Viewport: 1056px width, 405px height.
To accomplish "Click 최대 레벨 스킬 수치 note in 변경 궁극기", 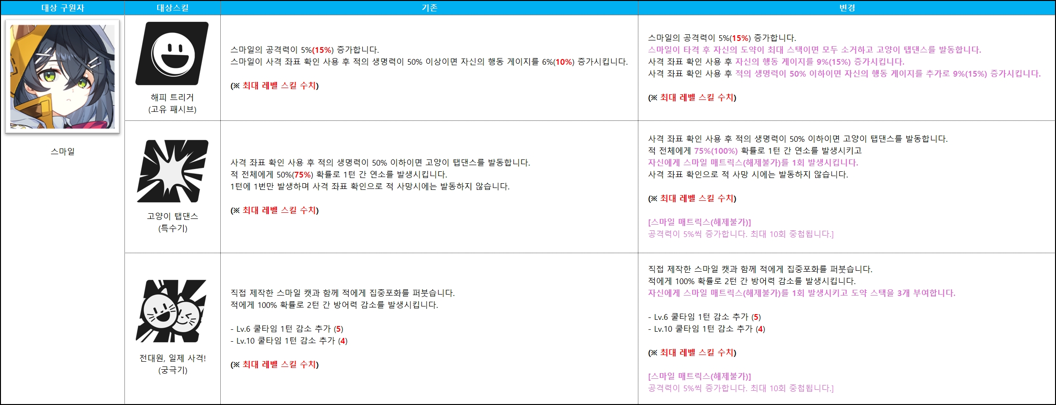I will [x=692, y=353].
